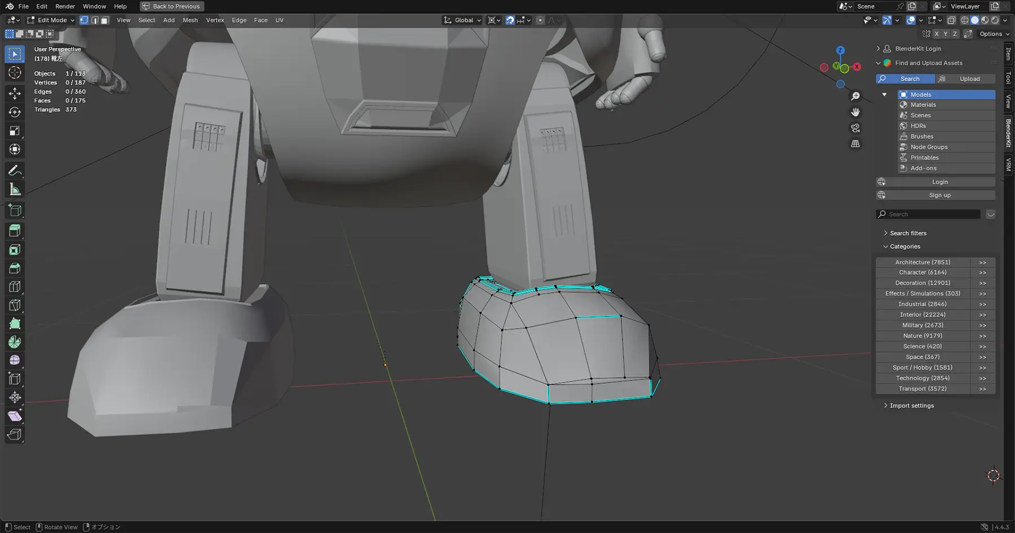Image resolution: width=1015 pixels, height=533 pixels.
Task: Open the Mesh menu
Action: point(190,20)
